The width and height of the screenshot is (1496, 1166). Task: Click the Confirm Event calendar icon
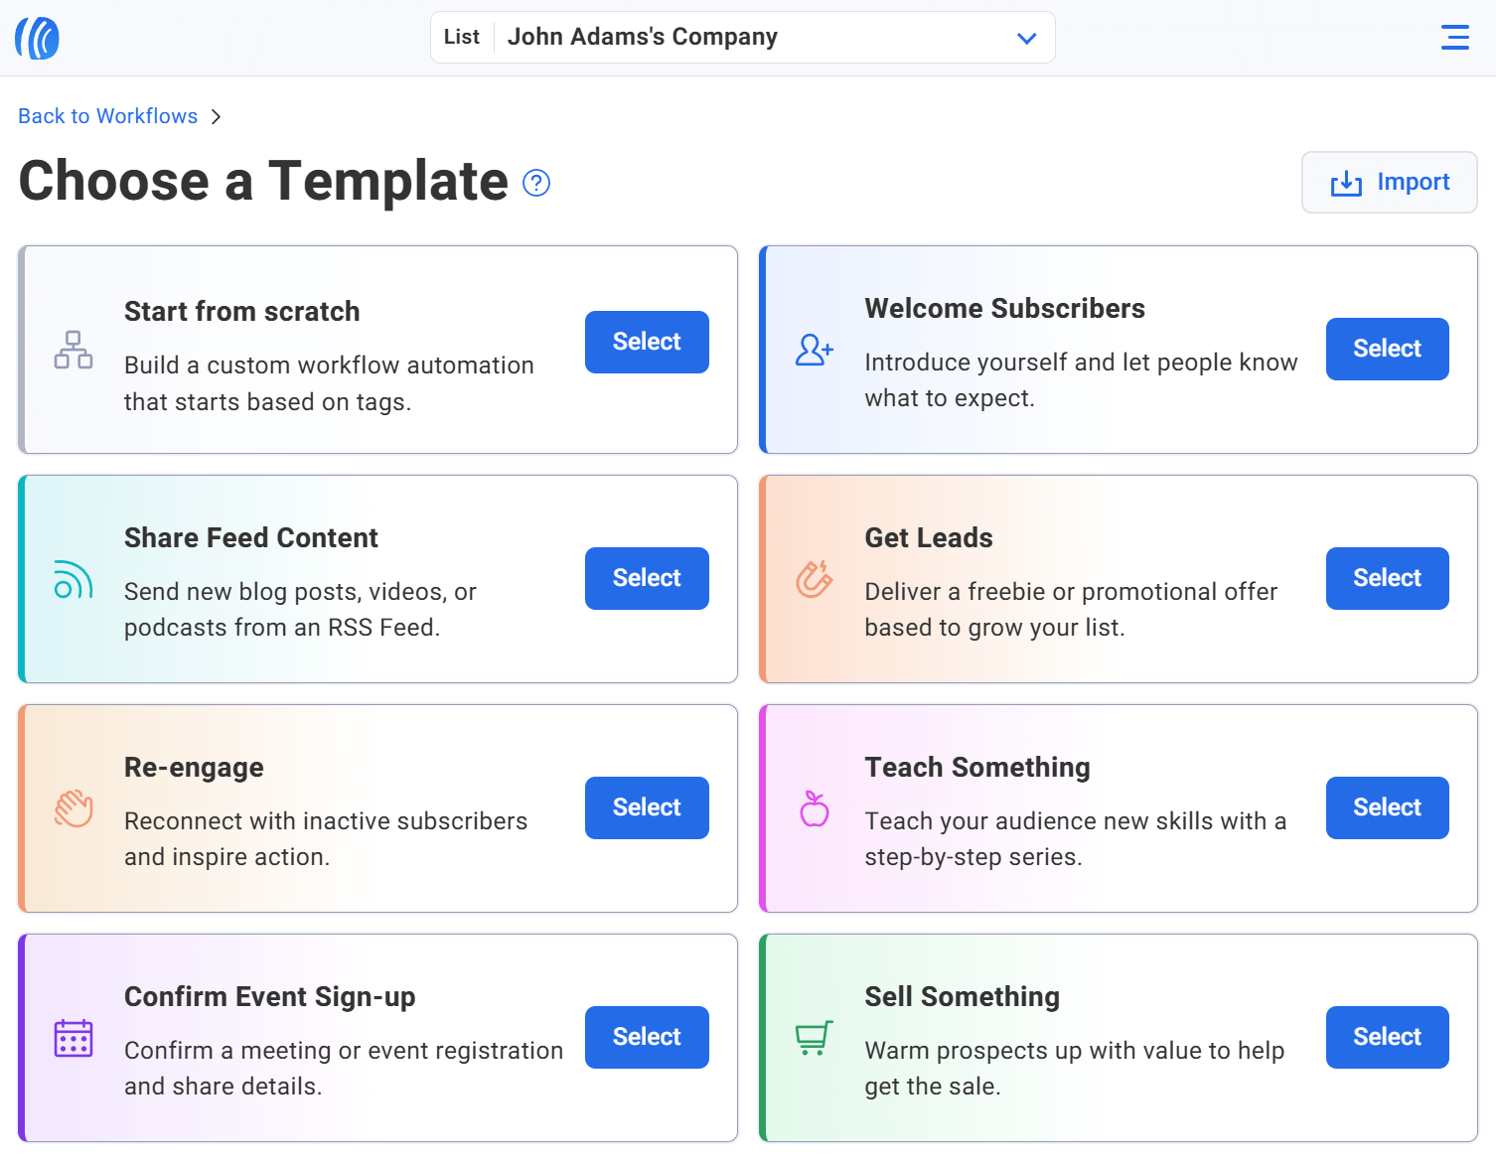74,1038
